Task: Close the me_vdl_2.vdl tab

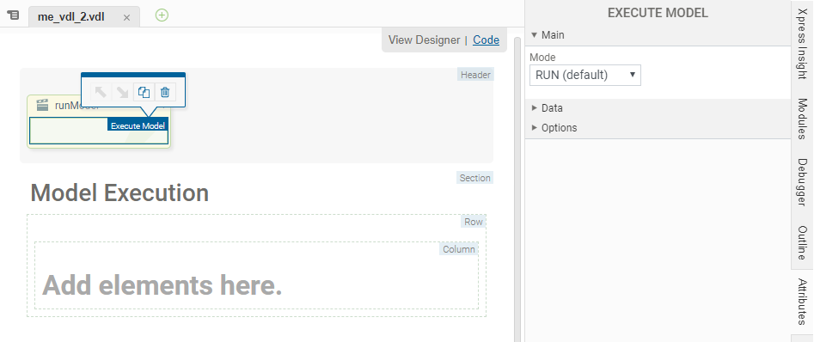Action: pyautogui.click(x=126, y=17)
